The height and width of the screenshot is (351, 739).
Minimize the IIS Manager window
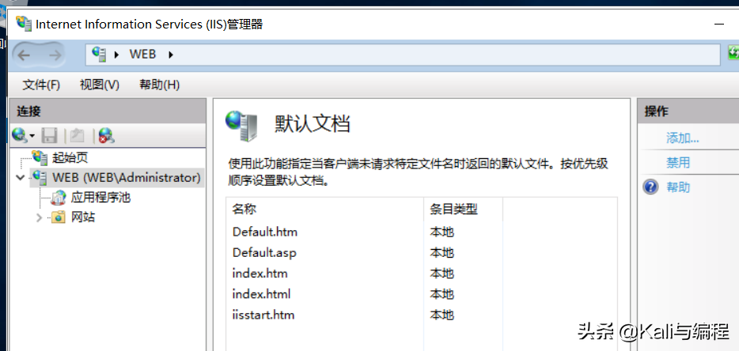(x=719, y=24)
